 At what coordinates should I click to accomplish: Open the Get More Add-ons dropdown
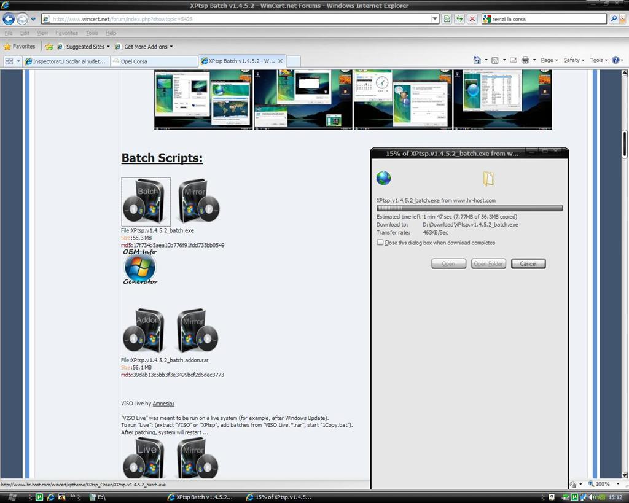(144, 47)
